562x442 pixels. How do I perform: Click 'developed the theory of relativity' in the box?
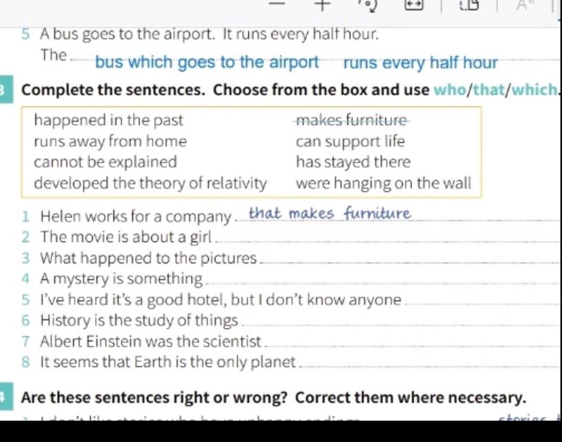150,183
